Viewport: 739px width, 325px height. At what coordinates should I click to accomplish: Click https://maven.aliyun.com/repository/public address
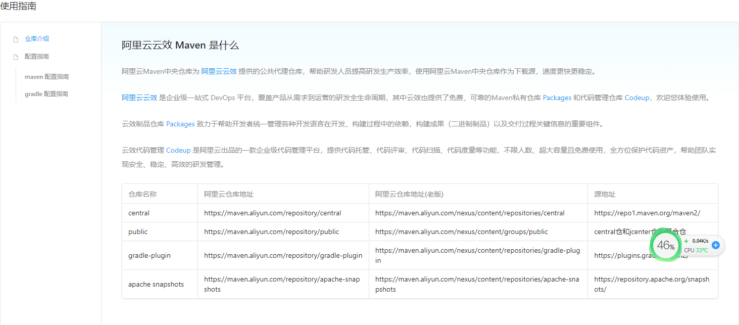point(272,231)
